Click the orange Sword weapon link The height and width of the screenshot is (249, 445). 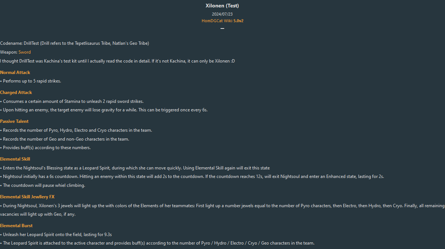[24, 52]
